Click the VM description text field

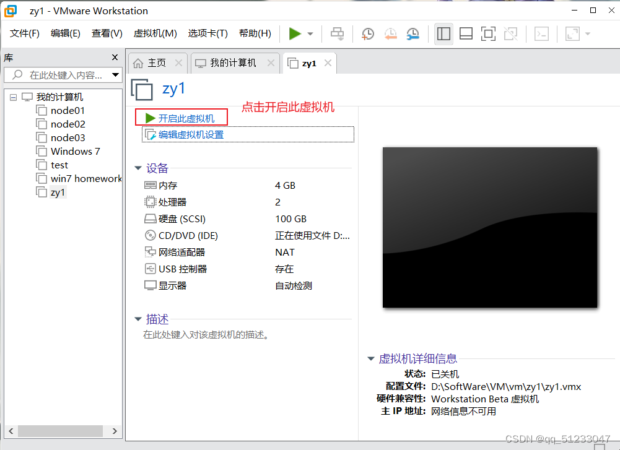[206, 335]
